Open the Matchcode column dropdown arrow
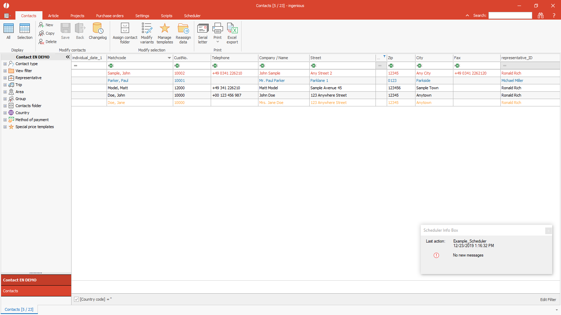Image resolution: width=561 pixels, height=315 pixels. click(169, 58)
